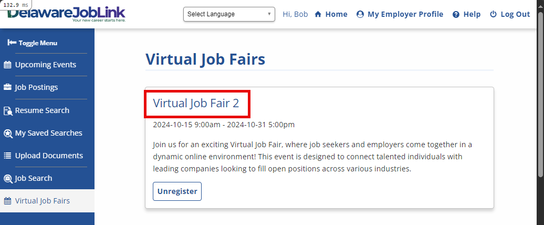Click the Virtual Job Fairs calendar icon

click(8, 201)
